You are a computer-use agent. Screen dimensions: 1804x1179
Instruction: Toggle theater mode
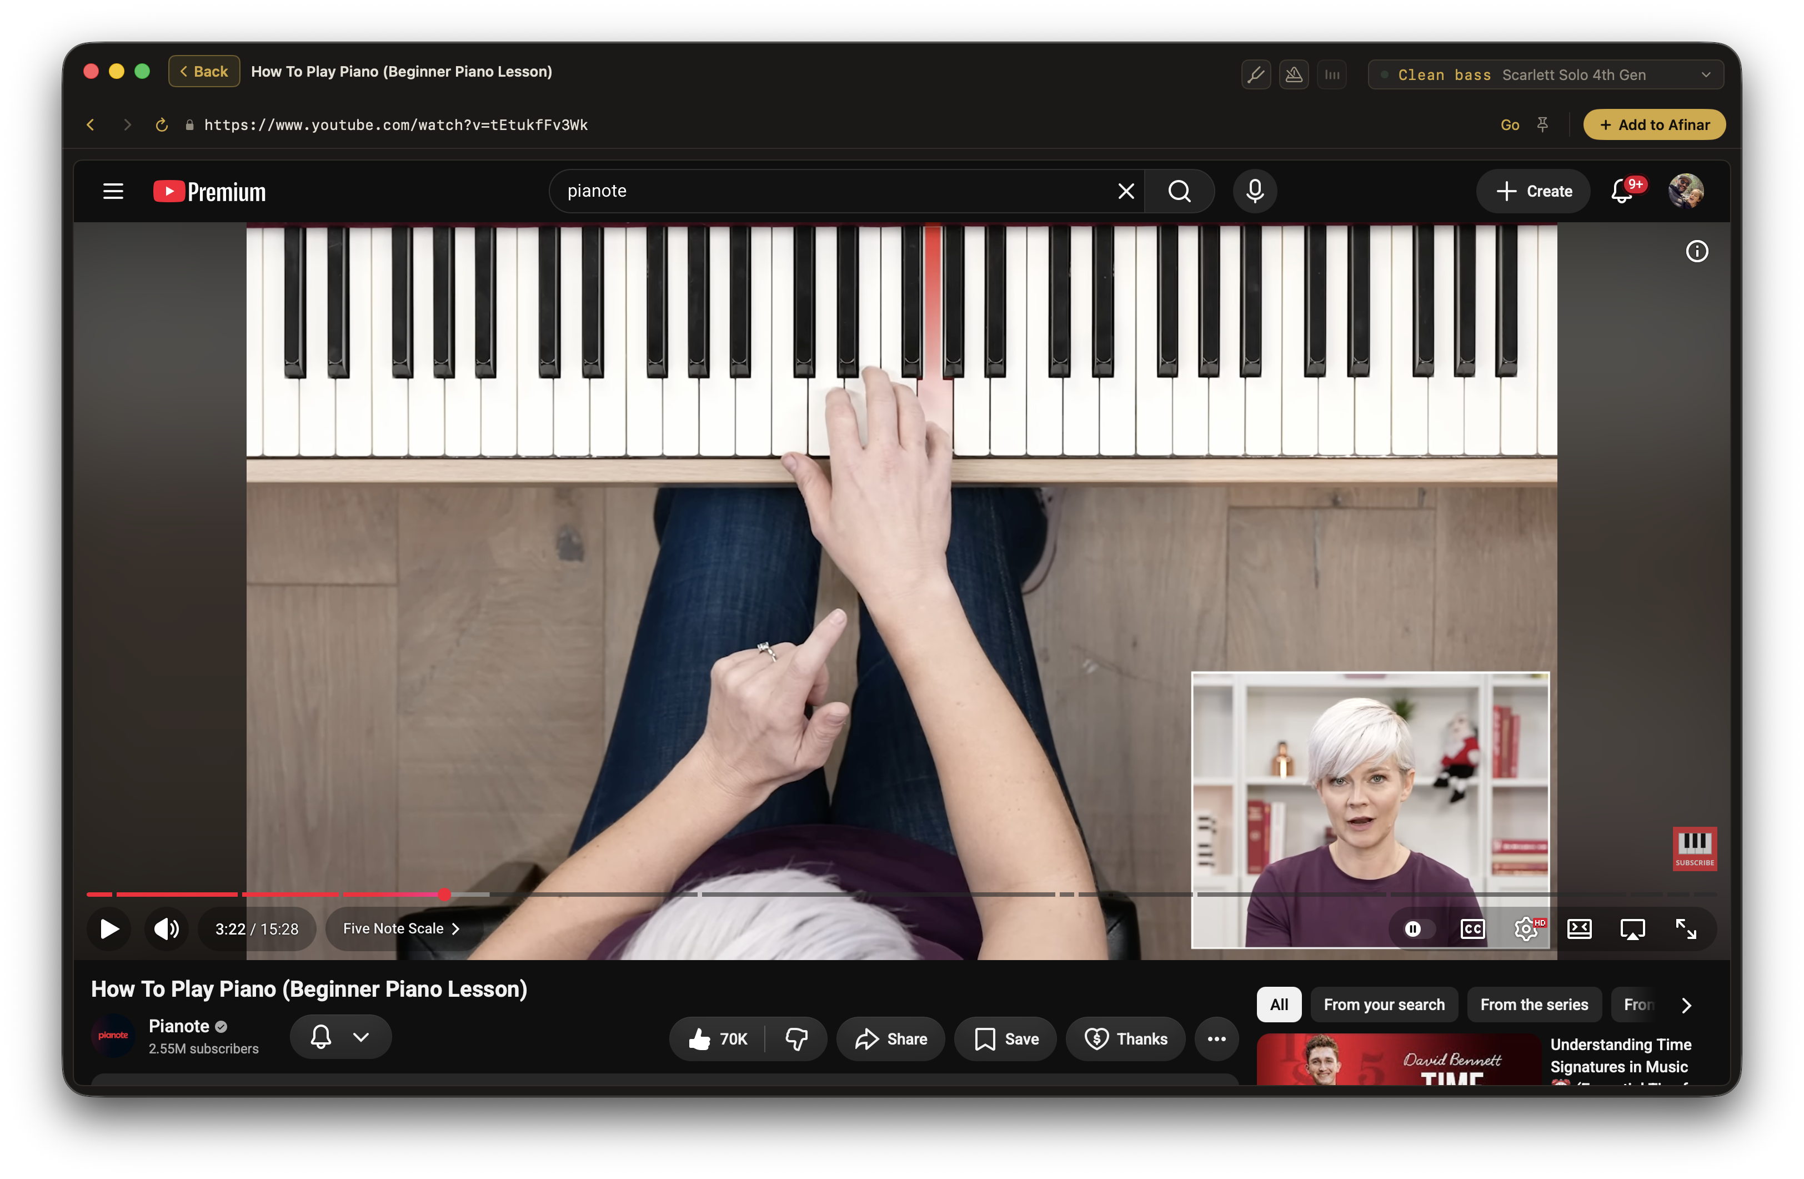(x=1580, y=929)
